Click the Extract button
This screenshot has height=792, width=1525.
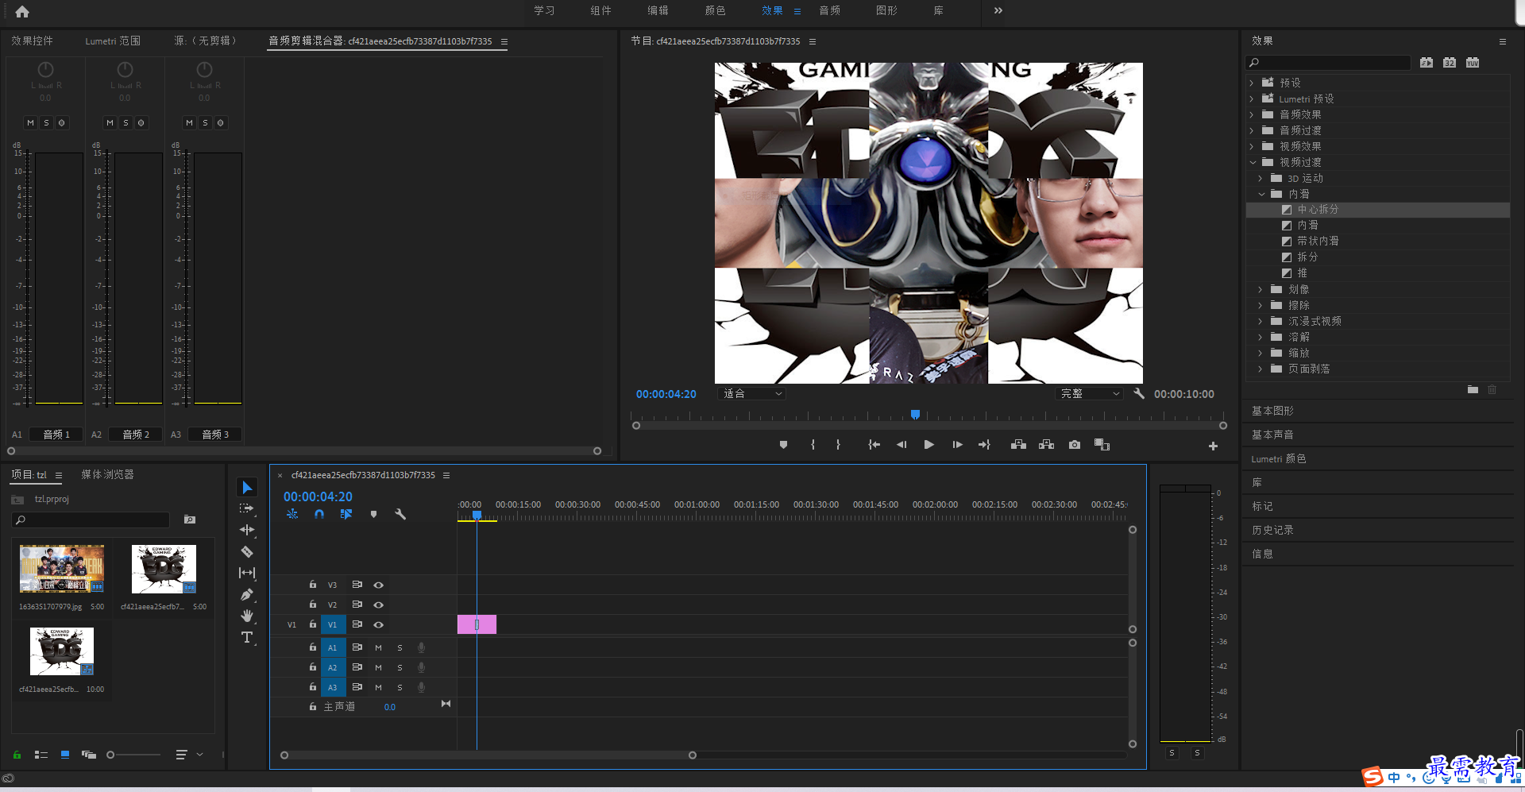click(1047, 445)
